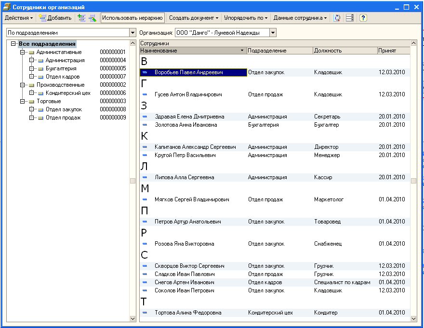Viewport: 424px width, 328px height.
Task: Click the row icon of Гусев Антон Владимирович
Action: click(x=145, y=95)
